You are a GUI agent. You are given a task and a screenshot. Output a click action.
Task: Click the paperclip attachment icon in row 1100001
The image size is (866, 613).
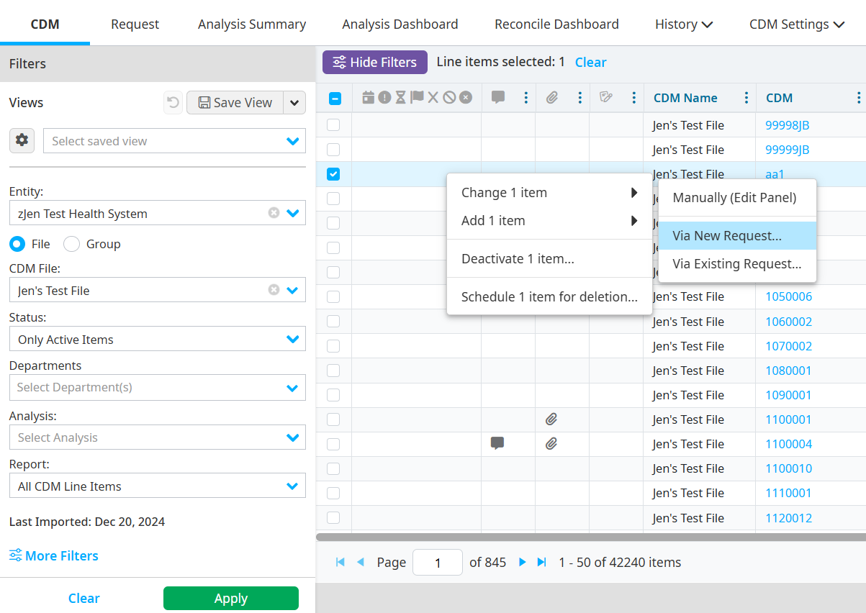[x=551, y=419]
